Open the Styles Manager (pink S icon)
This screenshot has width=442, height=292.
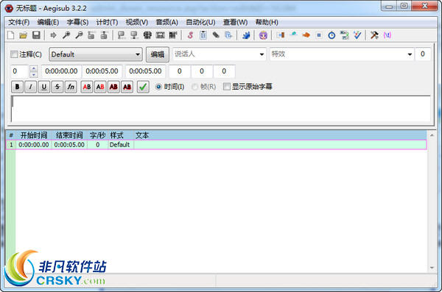[x=190, y=35]
